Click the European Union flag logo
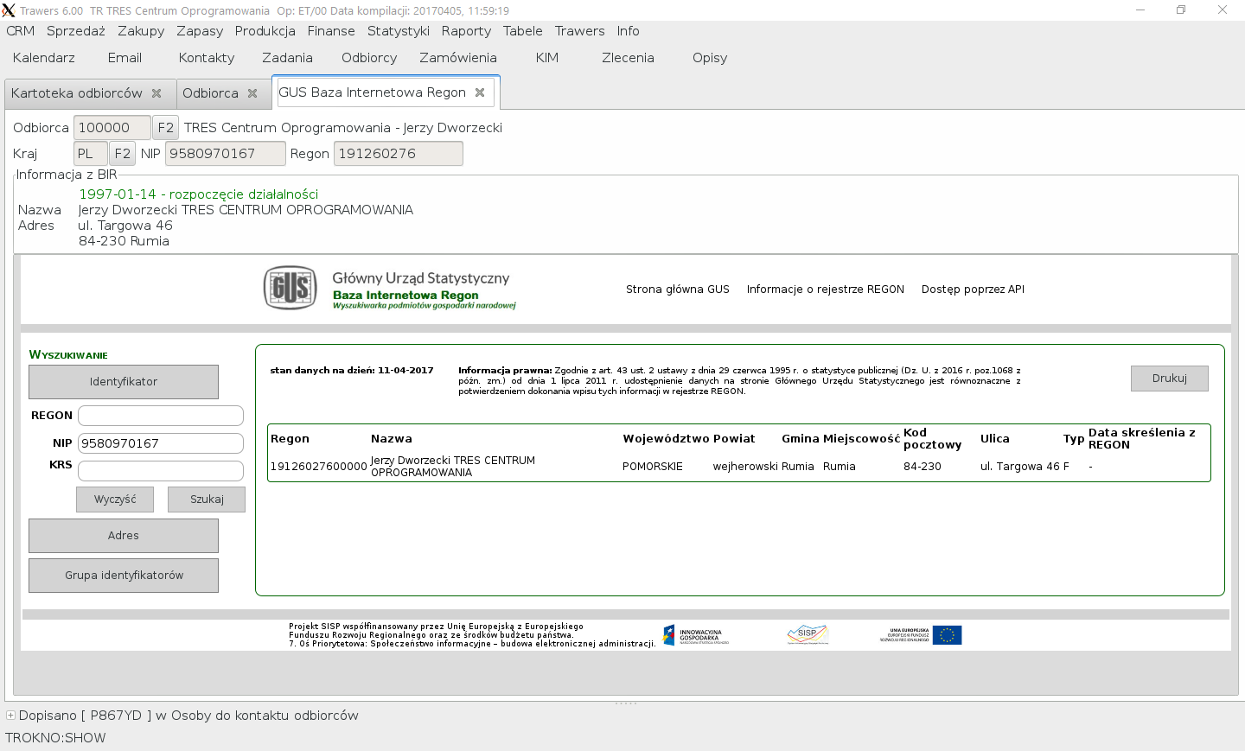The height and width of the screenshot is (751, 1245). point(948,635)
